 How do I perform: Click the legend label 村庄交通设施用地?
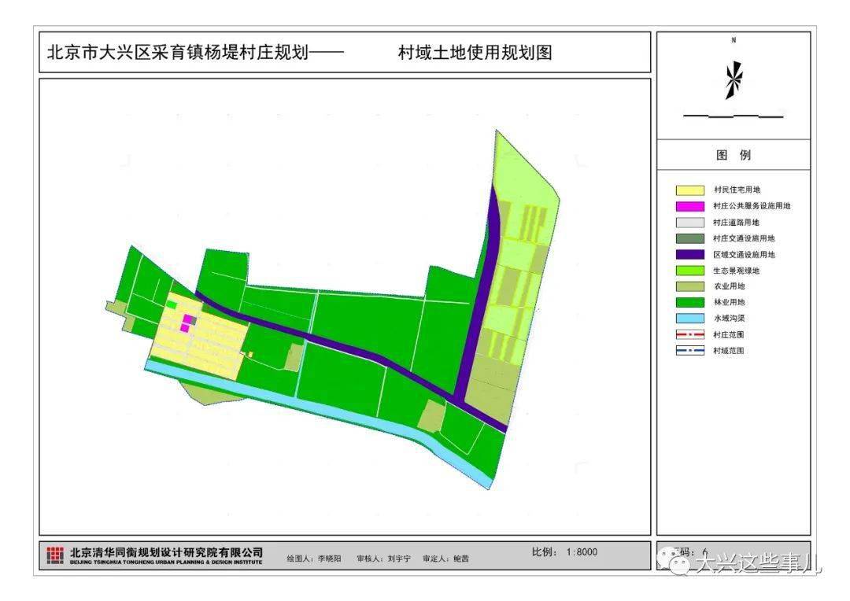click(744, 238)
